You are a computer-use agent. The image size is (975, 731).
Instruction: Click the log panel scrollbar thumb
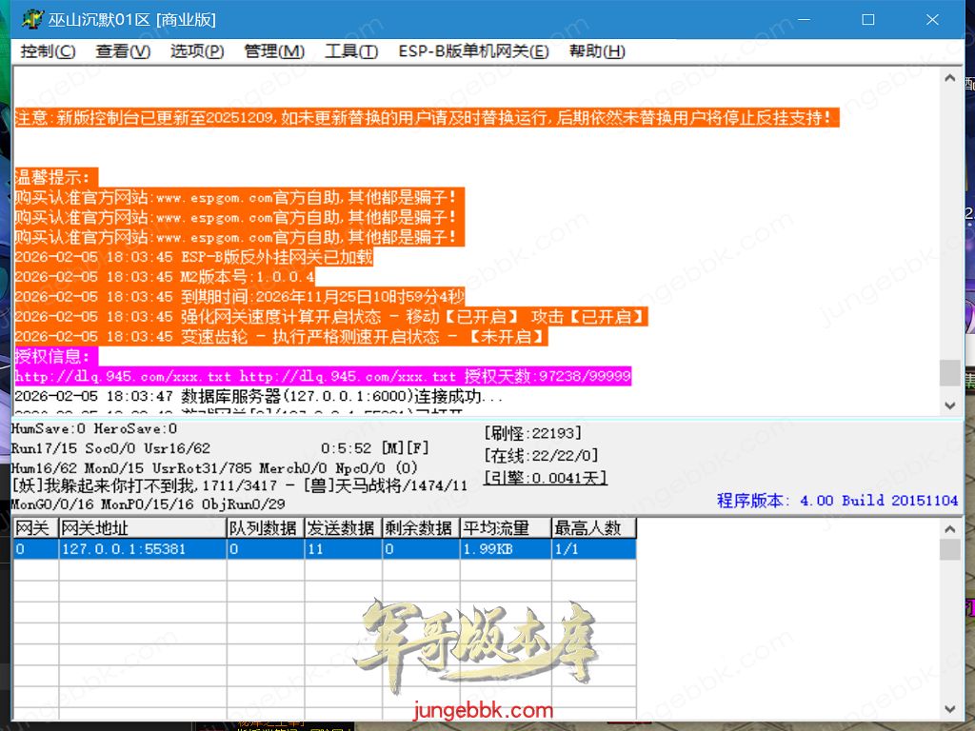949,373
